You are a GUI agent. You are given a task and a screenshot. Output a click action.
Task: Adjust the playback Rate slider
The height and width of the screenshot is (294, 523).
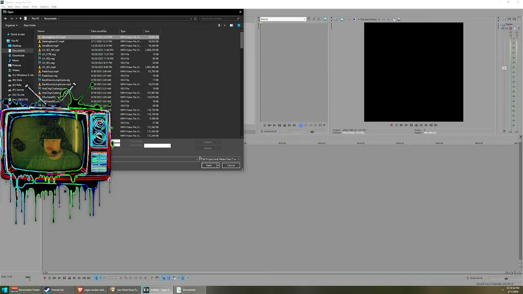28,277
